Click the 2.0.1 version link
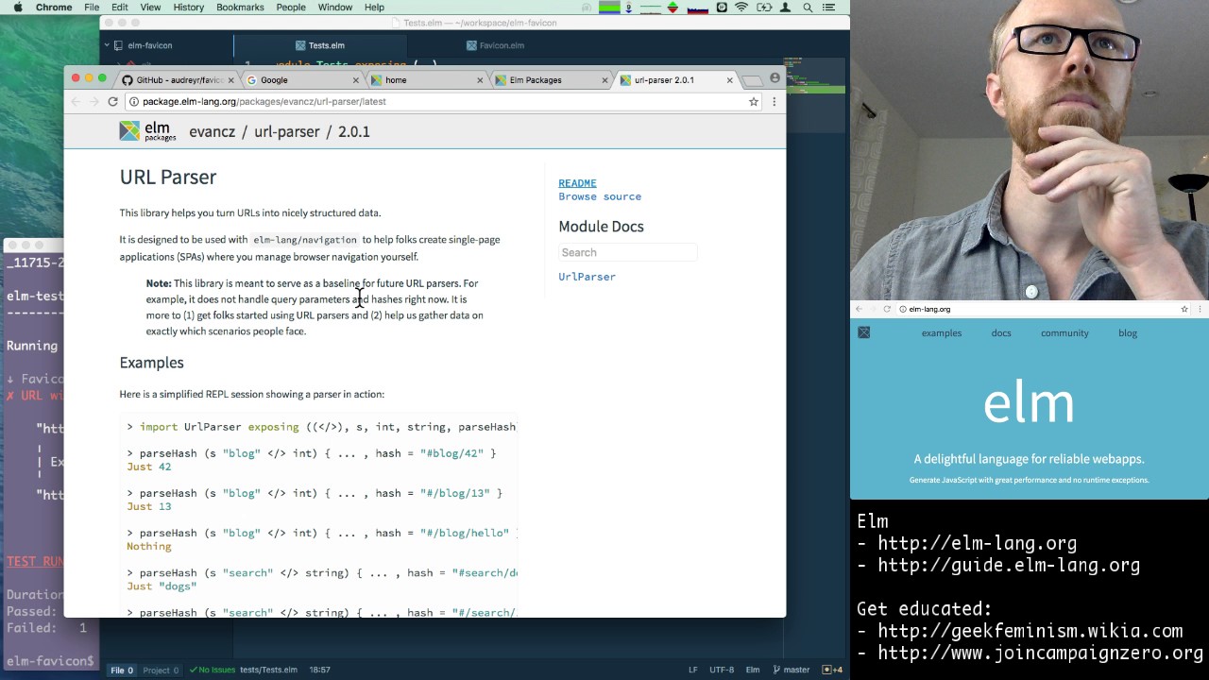This screenshot has height=680, width=1209. 354,132
